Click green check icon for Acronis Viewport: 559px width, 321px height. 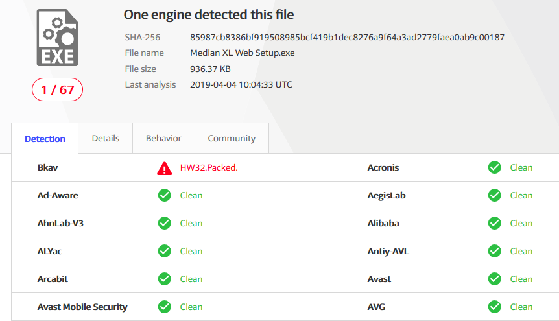(x=494, y=167)
